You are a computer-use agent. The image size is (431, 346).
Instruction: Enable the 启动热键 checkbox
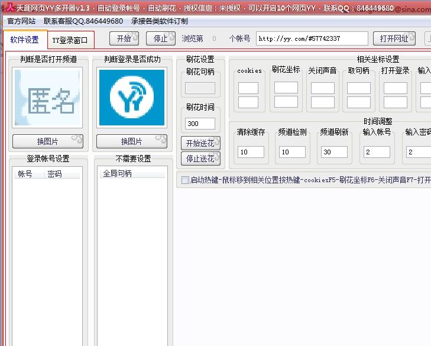coord(186,180)
